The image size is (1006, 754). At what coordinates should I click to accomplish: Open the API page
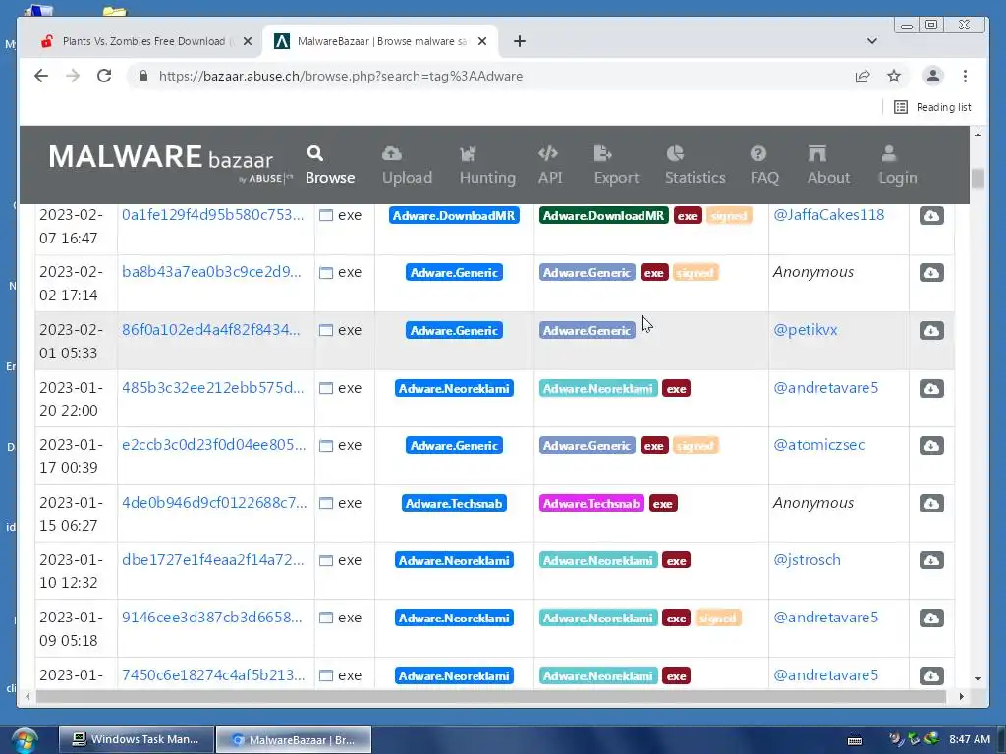[x=549, y=165]
